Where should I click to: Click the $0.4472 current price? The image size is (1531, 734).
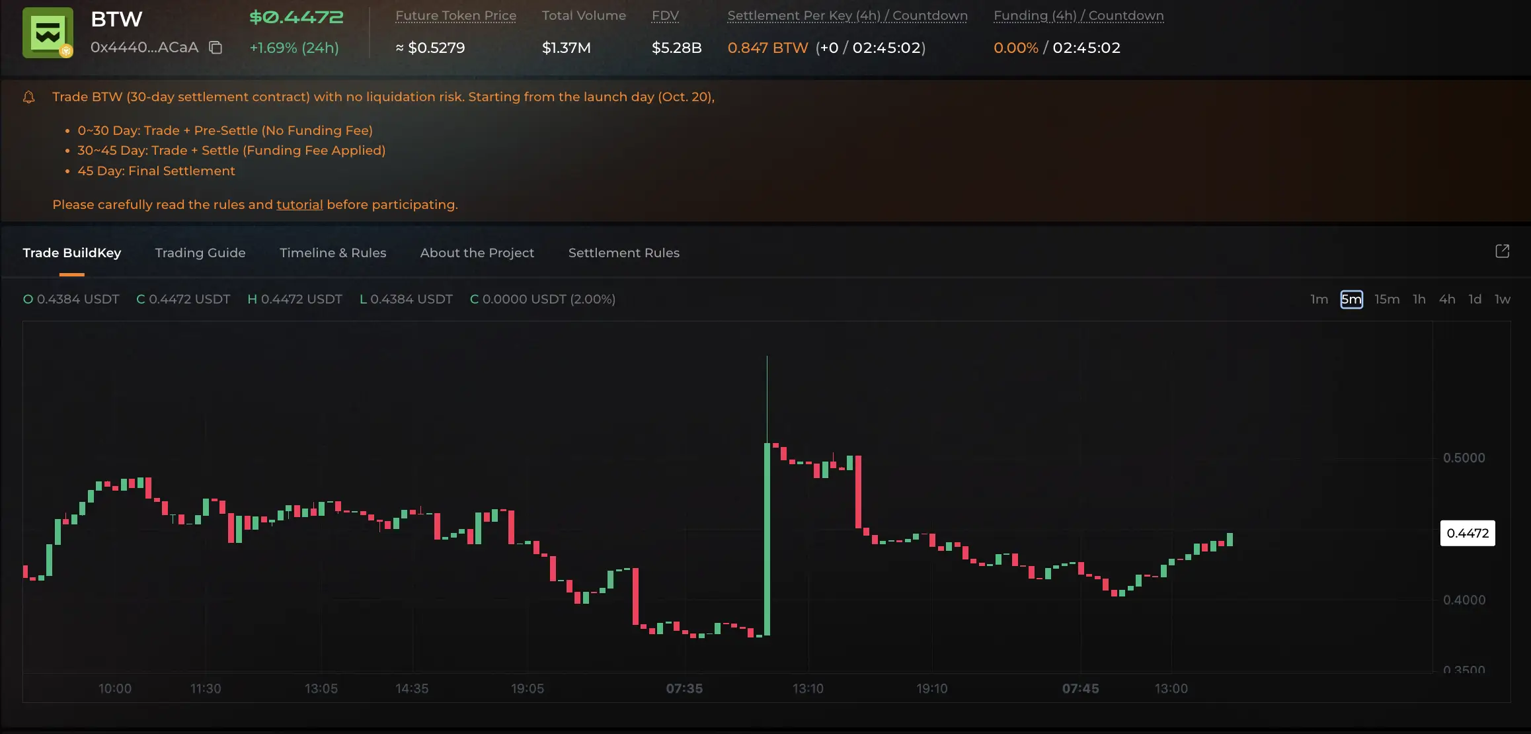296,17
